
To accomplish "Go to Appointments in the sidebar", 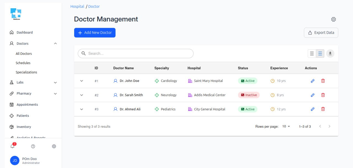I will point(27,105).
